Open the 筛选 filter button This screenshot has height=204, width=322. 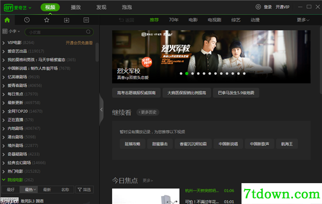point(84,190)
